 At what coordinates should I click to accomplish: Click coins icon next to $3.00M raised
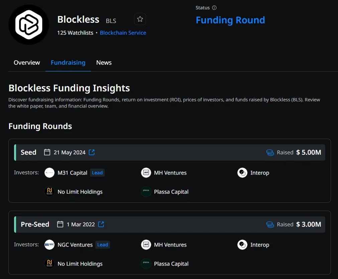click(270, 224)
